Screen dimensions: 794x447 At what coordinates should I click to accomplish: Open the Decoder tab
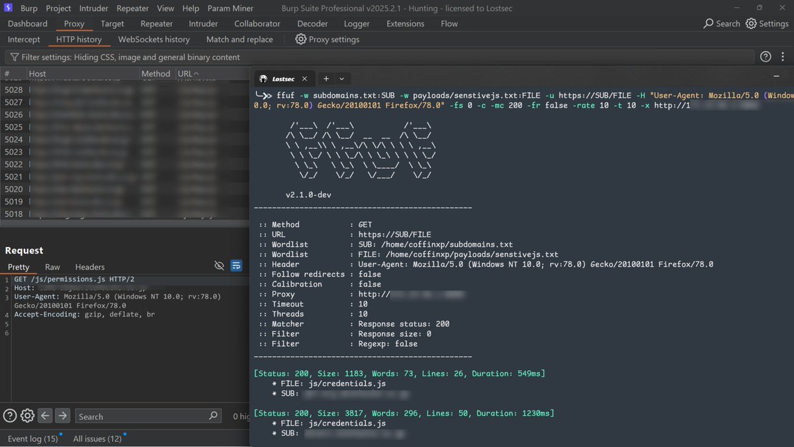click(x=312, y=23)
